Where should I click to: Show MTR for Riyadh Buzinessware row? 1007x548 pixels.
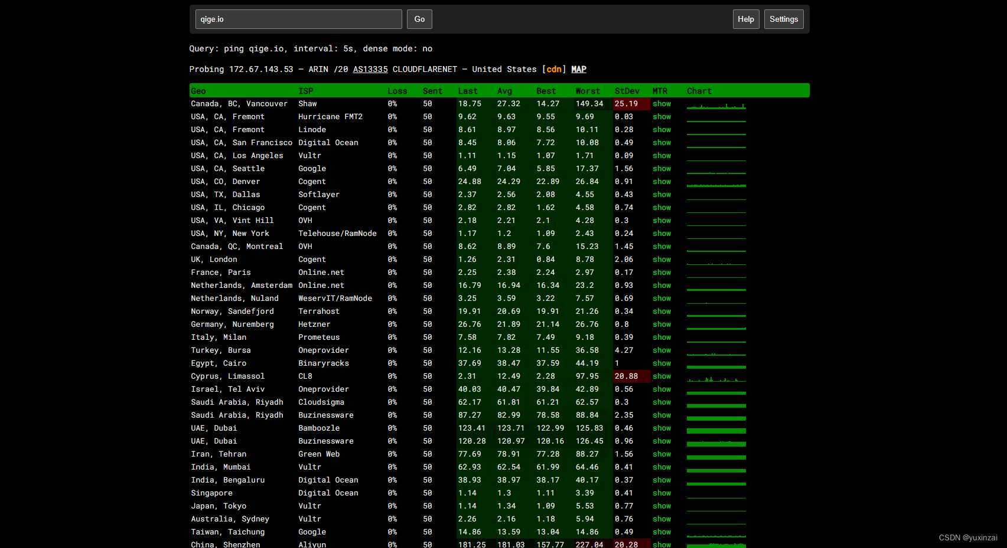click(x=662, y=415)
